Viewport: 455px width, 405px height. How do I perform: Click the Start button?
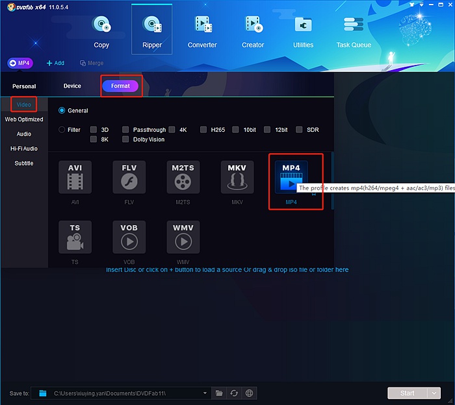point(408,393)
